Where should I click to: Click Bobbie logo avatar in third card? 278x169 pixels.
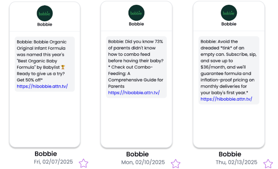click(x=229, y=13)
